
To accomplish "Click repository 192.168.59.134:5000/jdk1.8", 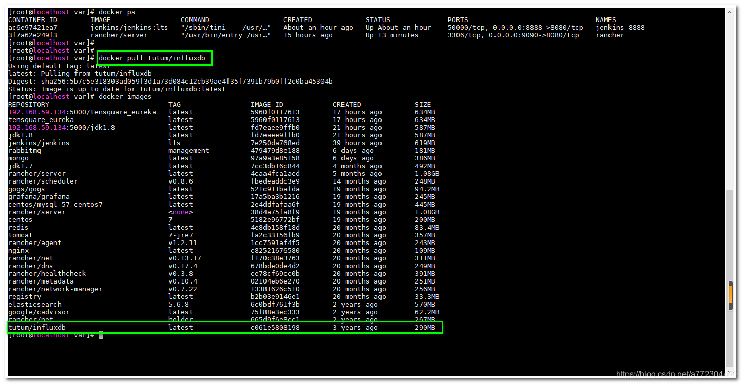I will coord(62,128).
